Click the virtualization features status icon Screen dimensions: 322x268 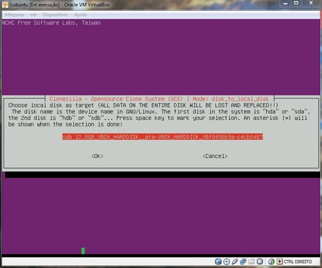260,262
